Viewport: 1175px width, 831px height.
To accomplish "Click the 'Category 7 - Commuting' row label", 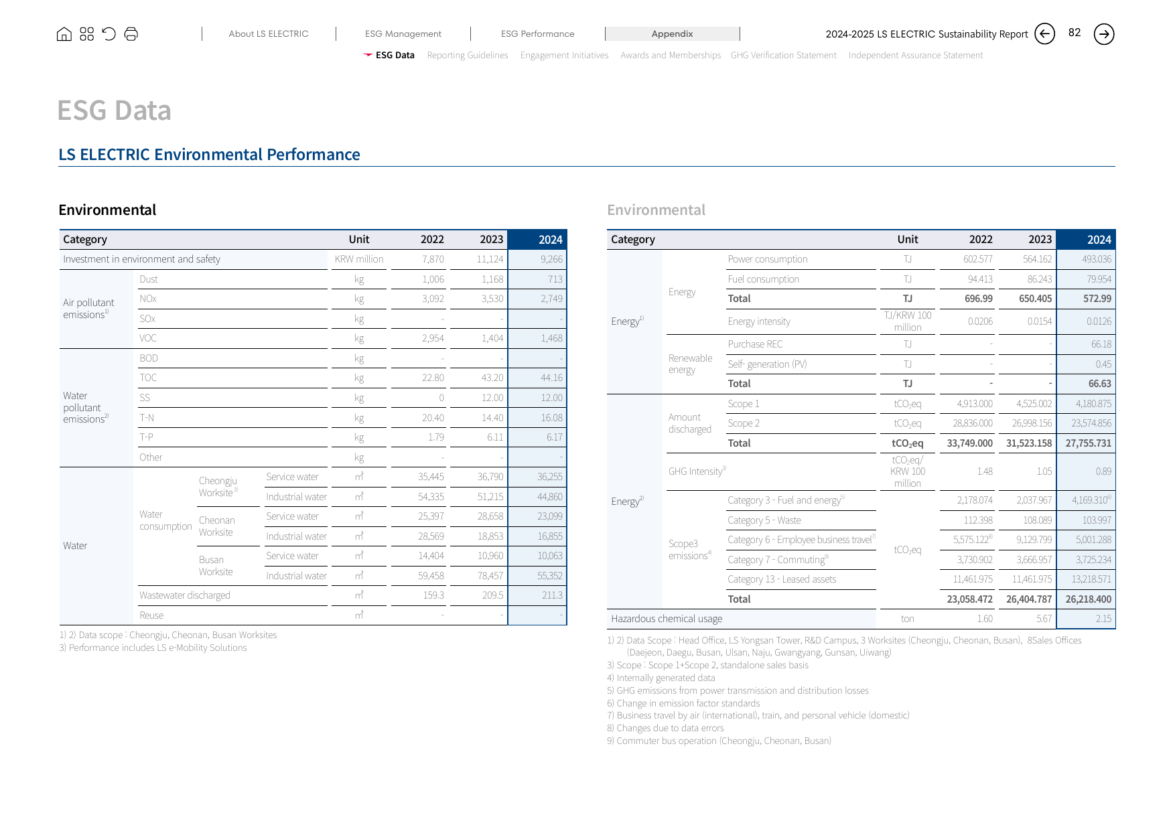I will point(778,560).
